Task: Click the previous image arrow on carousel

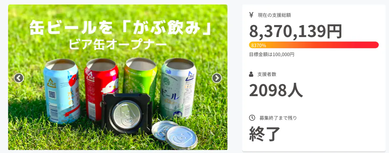Action: click(19, 78)
